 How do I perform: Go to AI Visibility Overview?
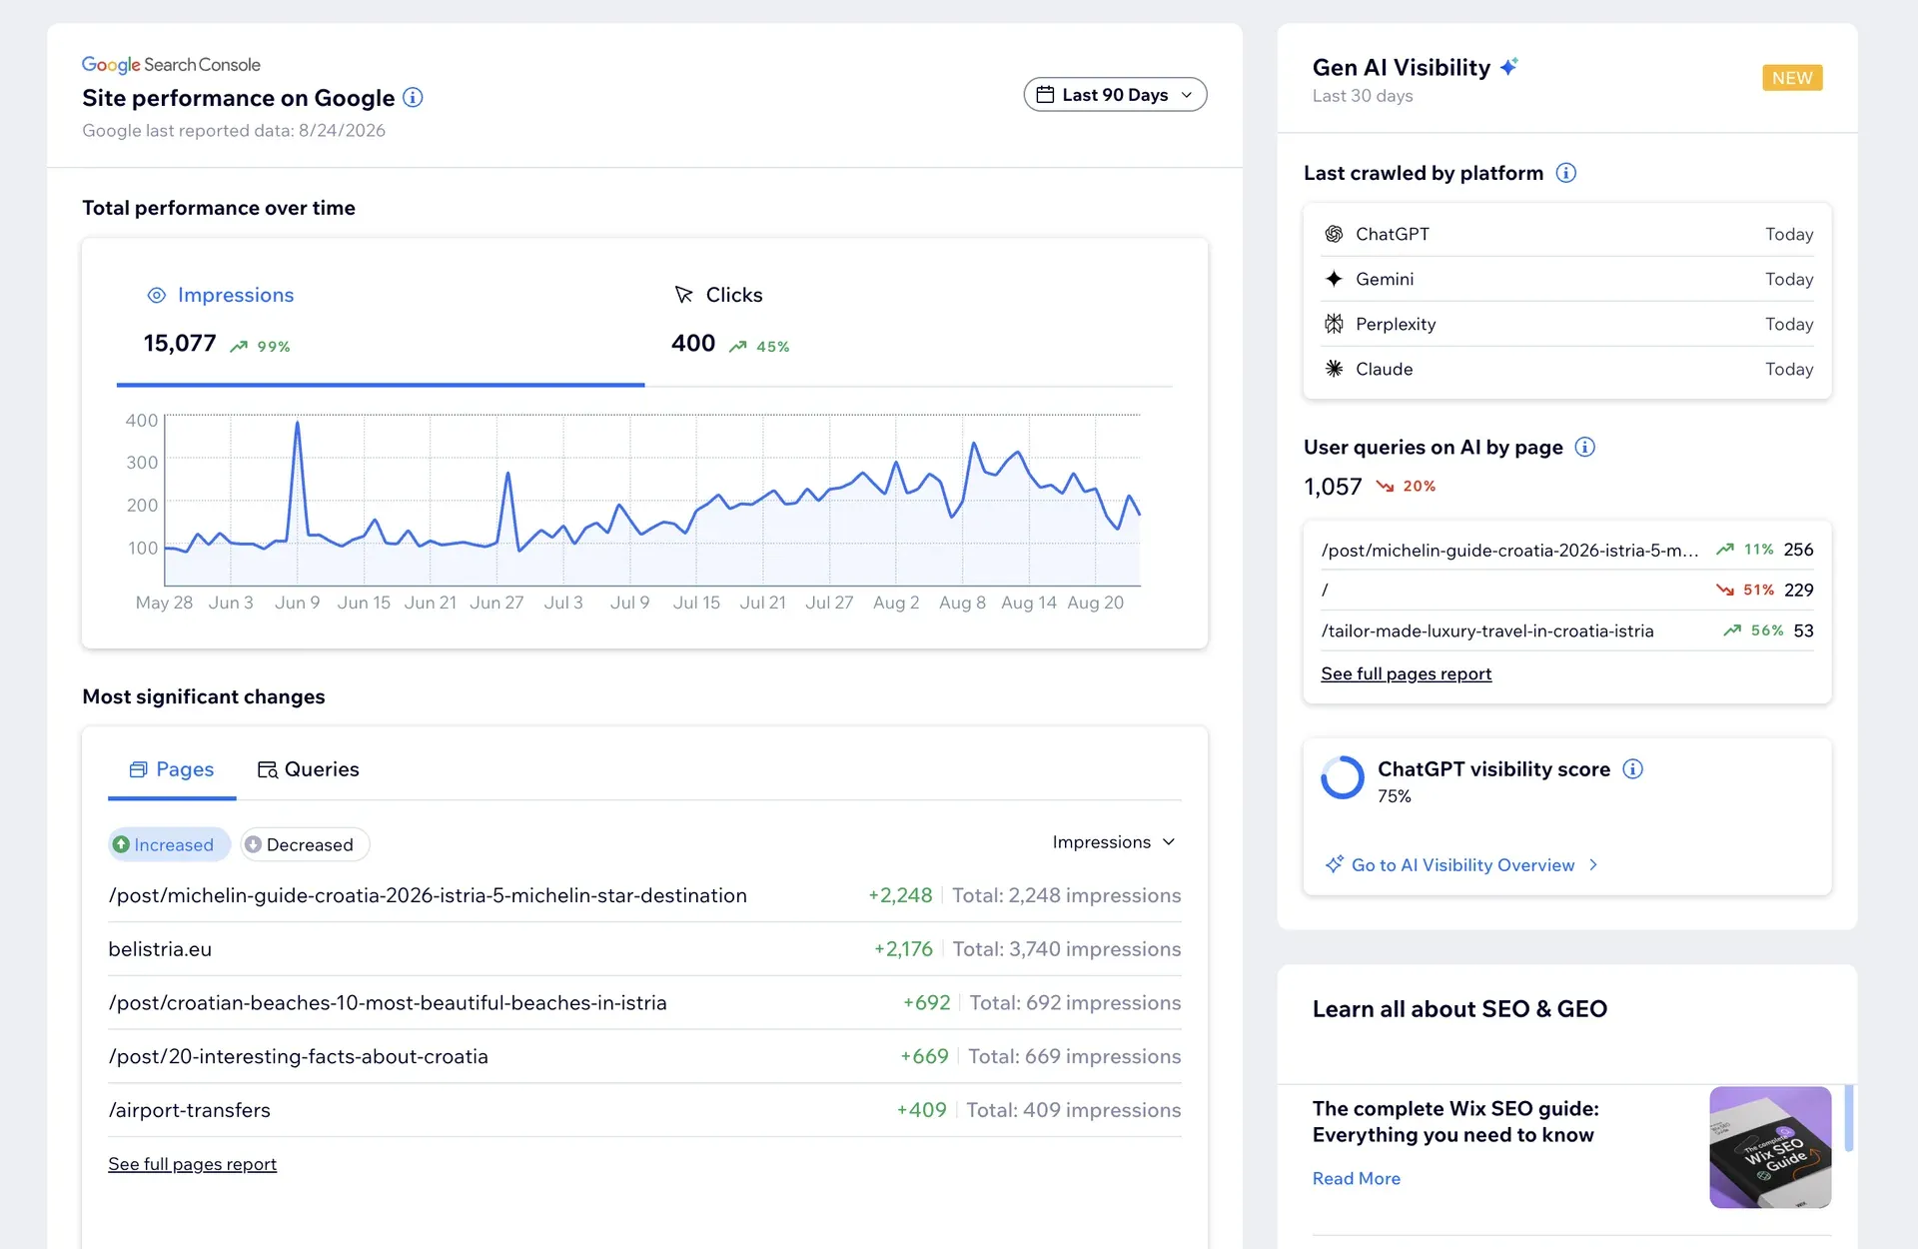coord(1462,865)
